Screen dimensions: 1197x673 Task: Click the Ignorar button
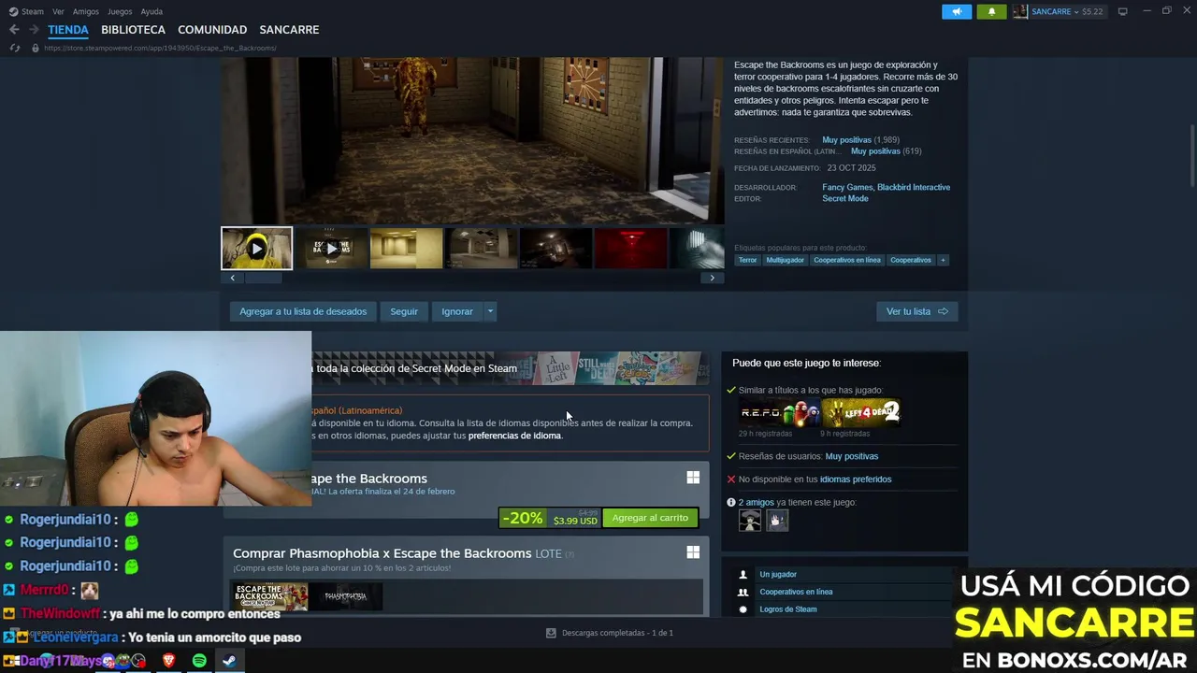click(457, 311)
